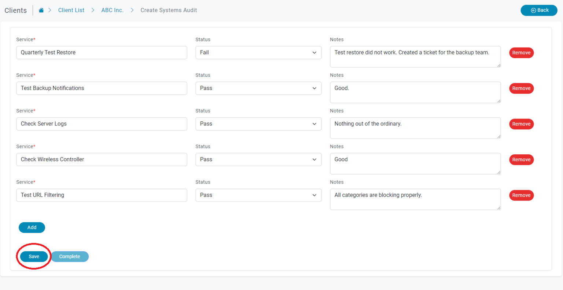Click the notes field for Check Wireless Controller

click(415, 163)
